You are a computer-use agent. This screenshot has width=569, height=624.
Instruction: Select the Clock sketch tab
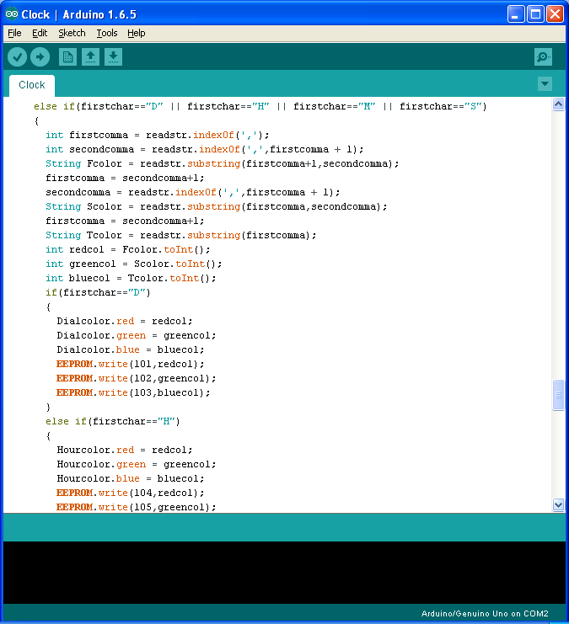(x=32, y=85)
